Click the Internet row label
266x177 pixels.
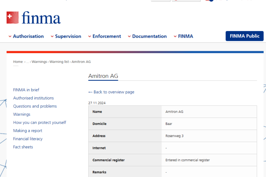[99, 148]
